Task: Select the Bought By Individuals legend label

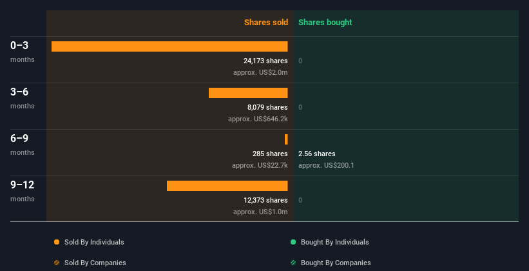Action: pos(334,242)
